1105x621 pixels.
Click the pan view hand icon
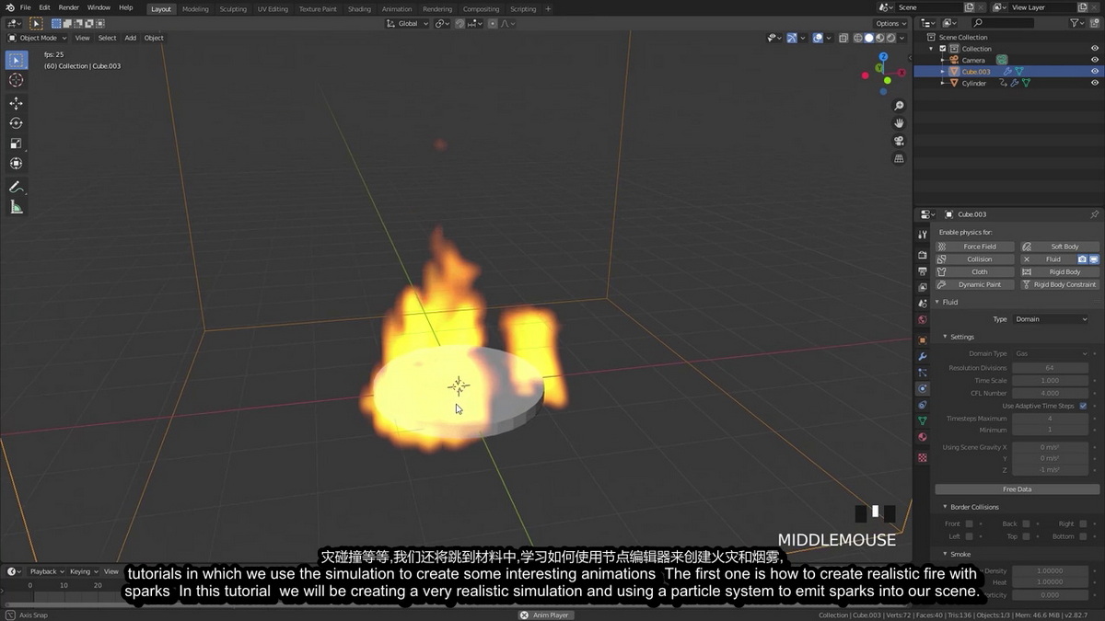(899, 123)
